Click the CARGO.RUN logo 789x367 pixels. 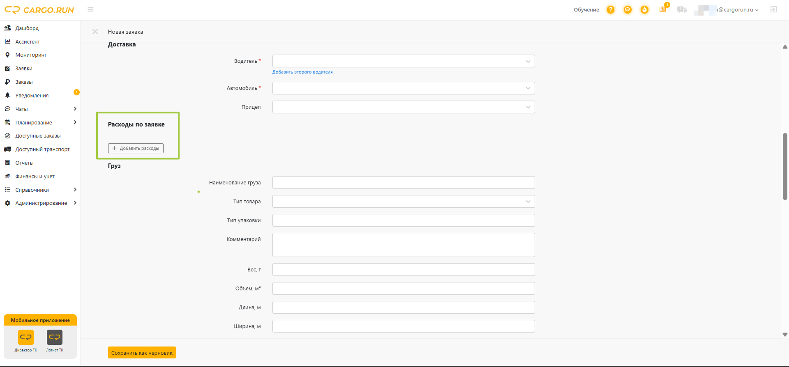(39, 10)
